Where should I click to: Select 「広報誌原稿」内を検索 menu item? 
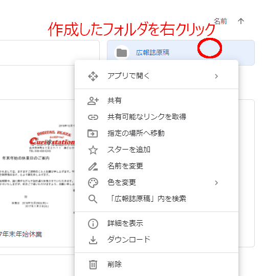click(x=157, y=199)
